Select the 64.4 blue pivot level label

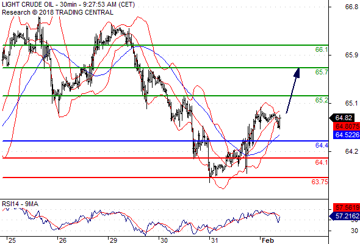tap(322, 145)
